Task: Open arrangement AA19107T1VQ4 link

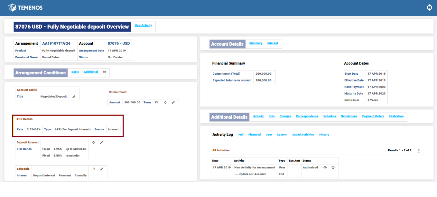Action: pyautogui.click(x=56, y=43)
